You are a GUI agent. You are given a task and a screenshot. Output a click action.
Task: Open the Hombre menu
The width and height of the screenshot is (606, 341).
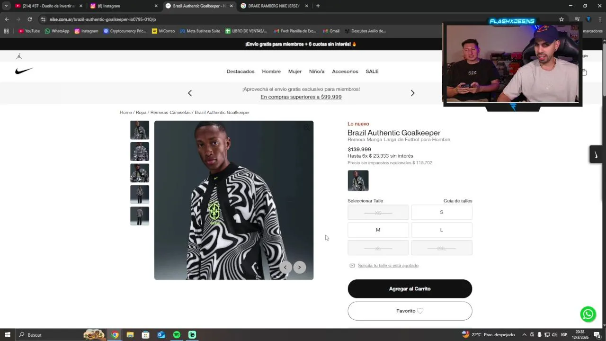click(x=271, y=72)
